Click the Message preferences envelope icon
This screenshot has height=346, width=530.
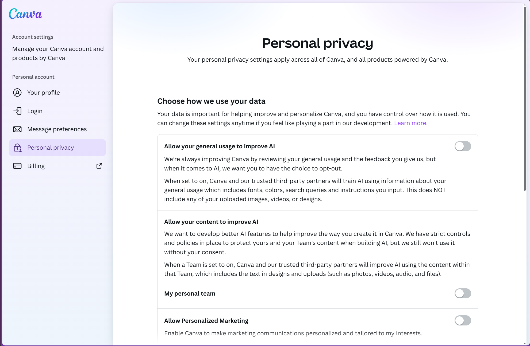point(17,129)
